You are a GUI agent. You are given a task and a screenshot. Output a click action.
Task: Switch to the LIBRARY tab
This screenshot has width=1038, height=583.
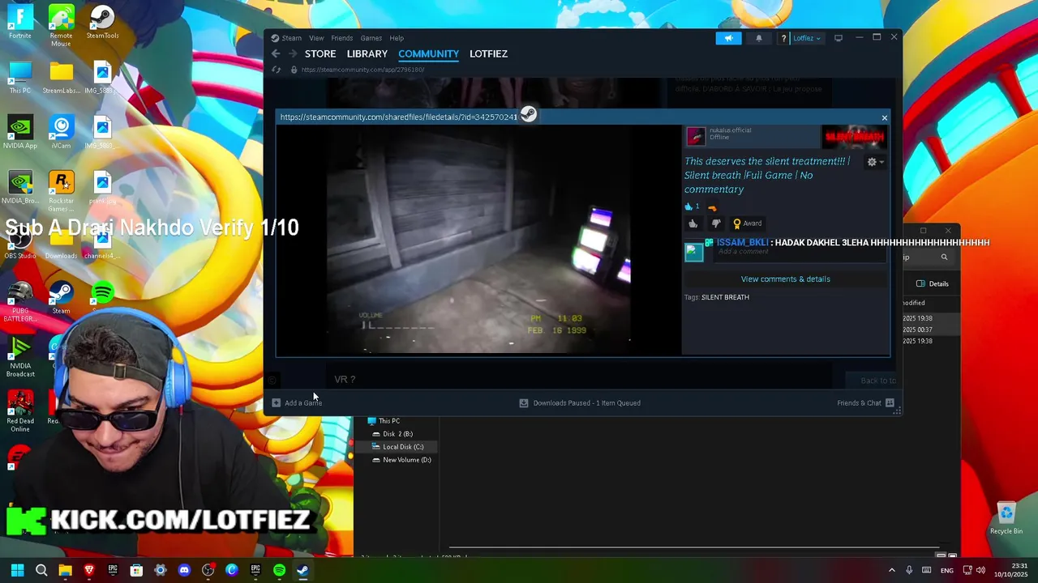point(367,53)
